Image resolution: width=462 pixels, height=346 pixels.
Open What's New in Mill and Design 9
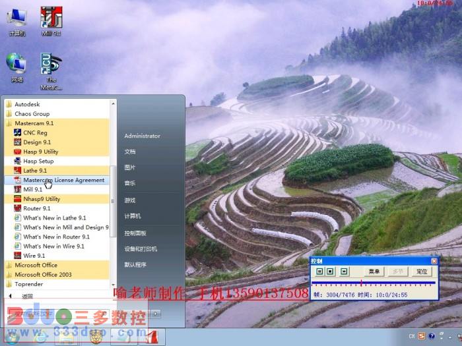57,227
